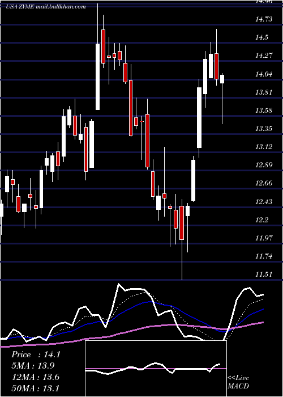The image size is (283, 397).
Task: Click the 12.89 price axis label
Action: (x=264, y=165)
